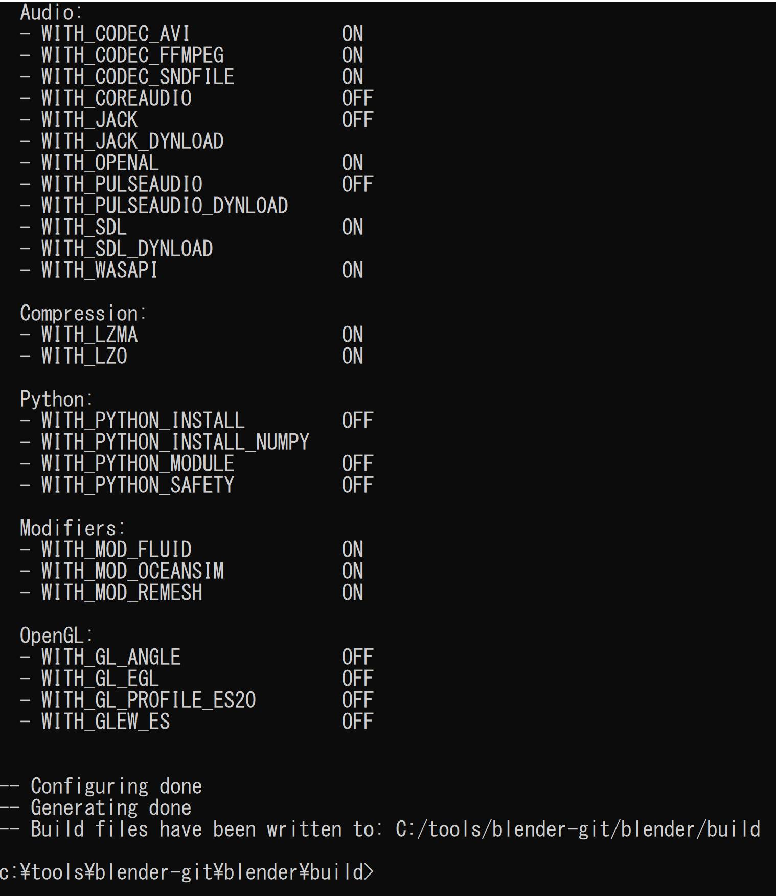Click the Compression section heading

tap(83, 313)
